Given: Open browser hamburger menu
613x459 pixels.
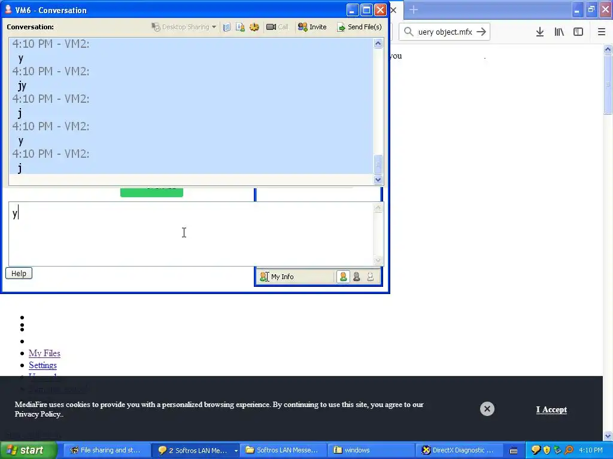Looking at the screenshot, I should pos(602,32).
